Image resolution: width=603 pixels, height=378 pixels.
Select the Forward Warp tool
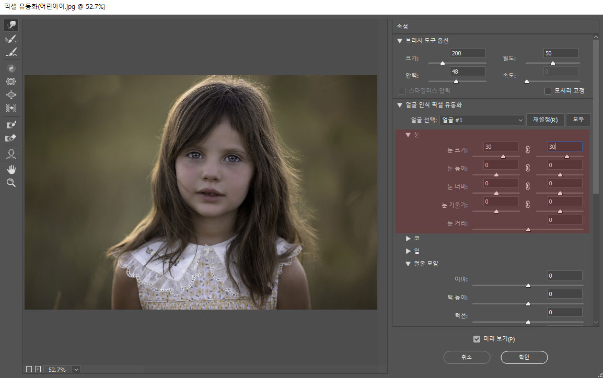click(11, 26)
